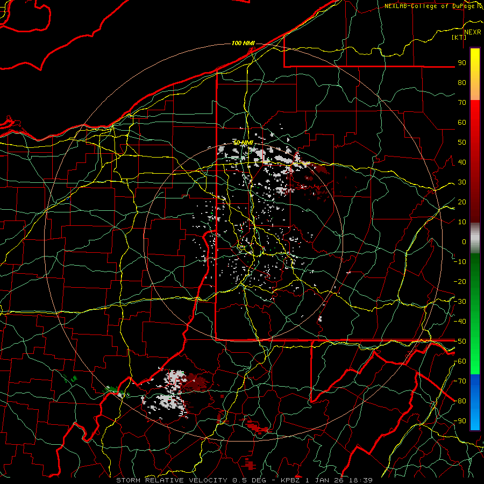484x484 pixels.
Task: Click the -70 scale value
Action: (460, 381)
